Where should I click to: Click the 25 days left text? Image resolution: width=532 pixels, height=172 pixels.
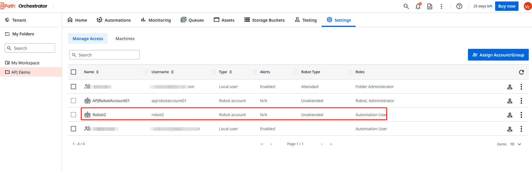[483, 6]
